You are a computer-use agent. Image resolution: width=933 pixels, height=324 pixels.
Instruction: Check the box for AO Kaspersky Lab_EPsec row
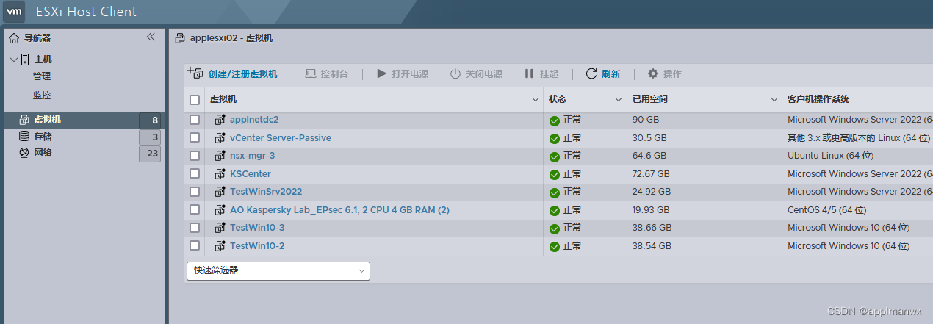195,210
